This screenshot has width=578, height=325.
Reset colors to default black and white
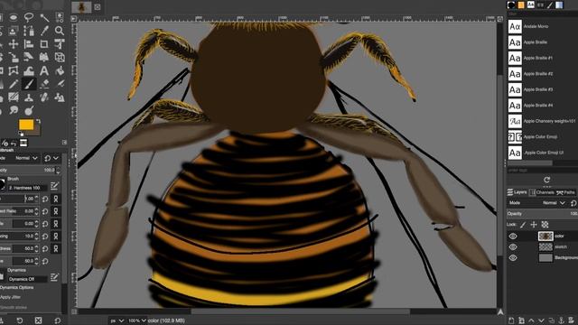click(21, 134)
